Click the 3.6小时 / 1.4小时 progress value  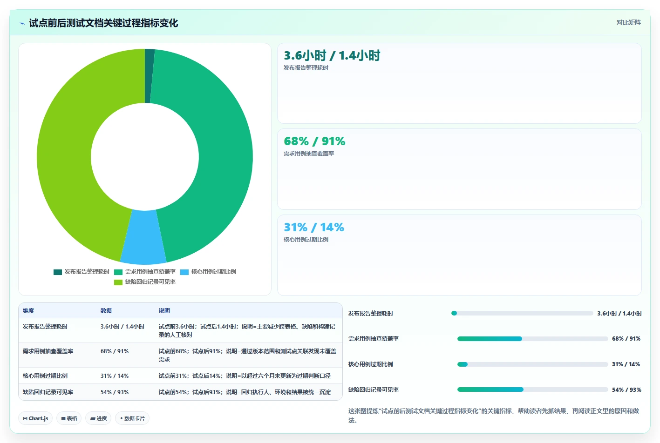tap(619, 314)
